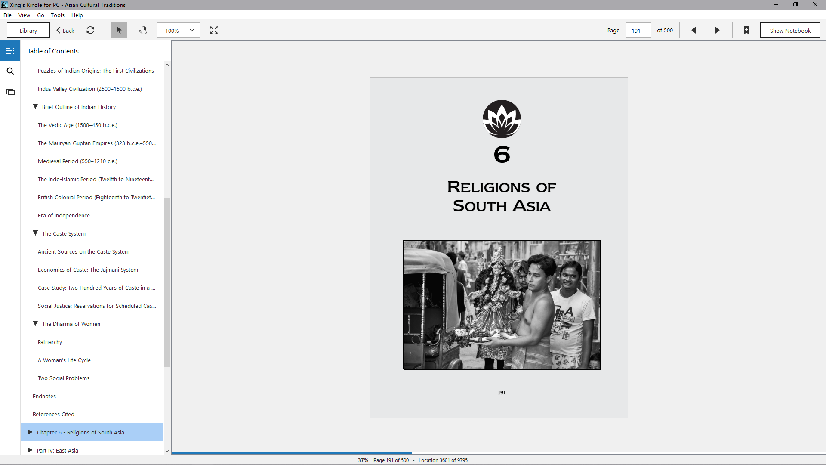This screenshot has width=826, height=465.
Task: Click the Page 191 of 500 status text
Action: pyautogui.click(x=391, y=460)
